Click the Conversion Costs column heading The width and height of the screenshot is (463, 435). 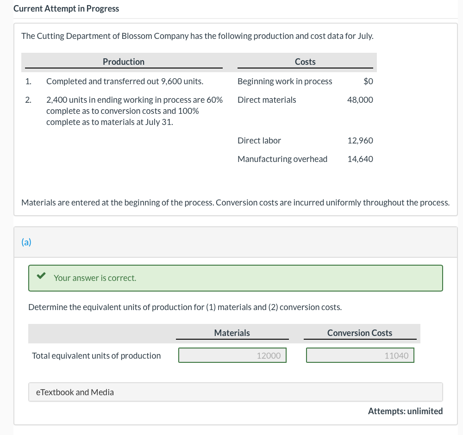coord(360,333)
